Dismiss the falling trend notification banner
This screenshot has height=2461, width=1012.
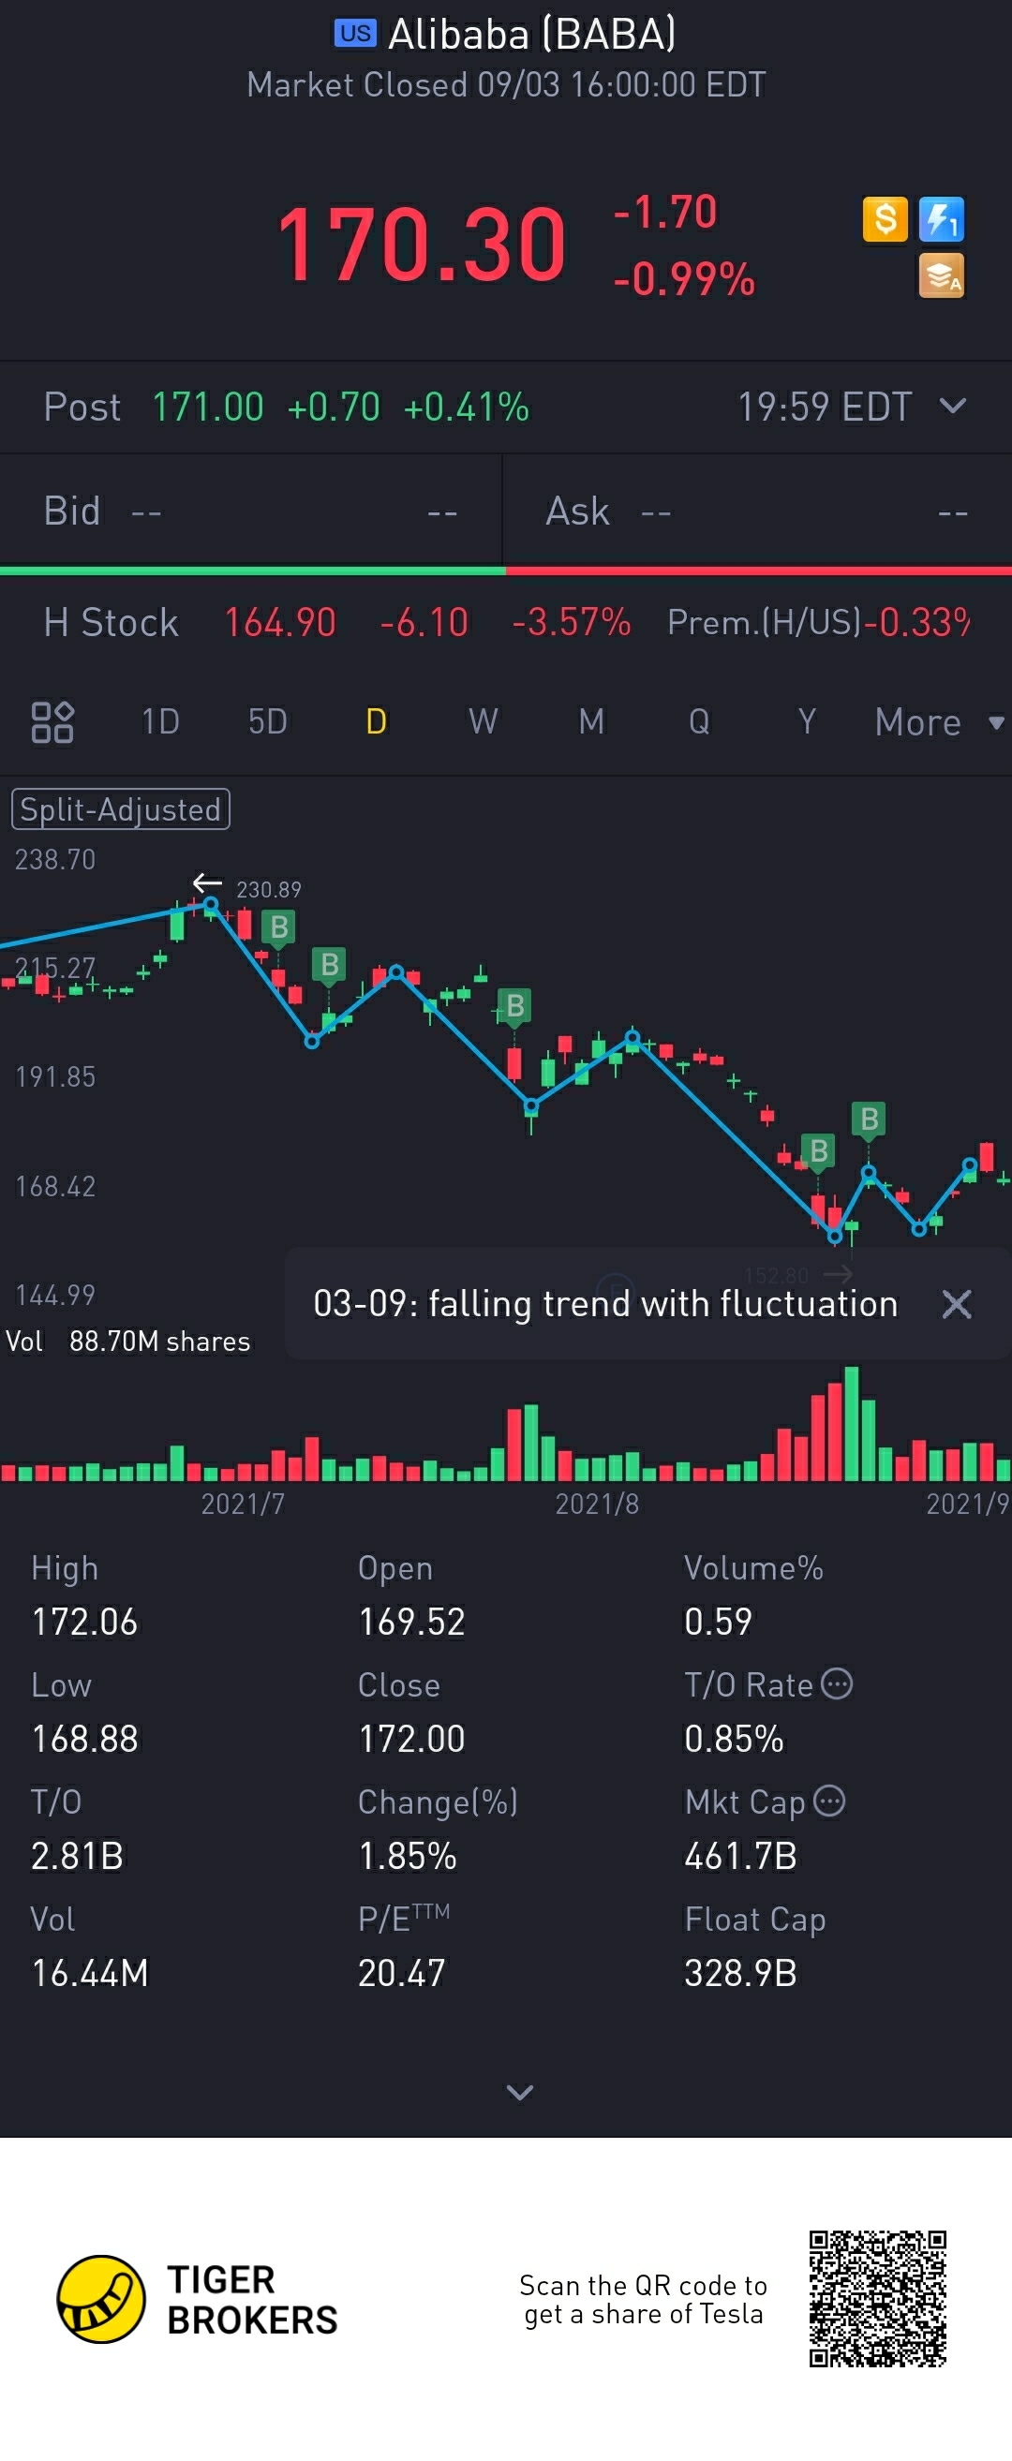coord(957,1304)
